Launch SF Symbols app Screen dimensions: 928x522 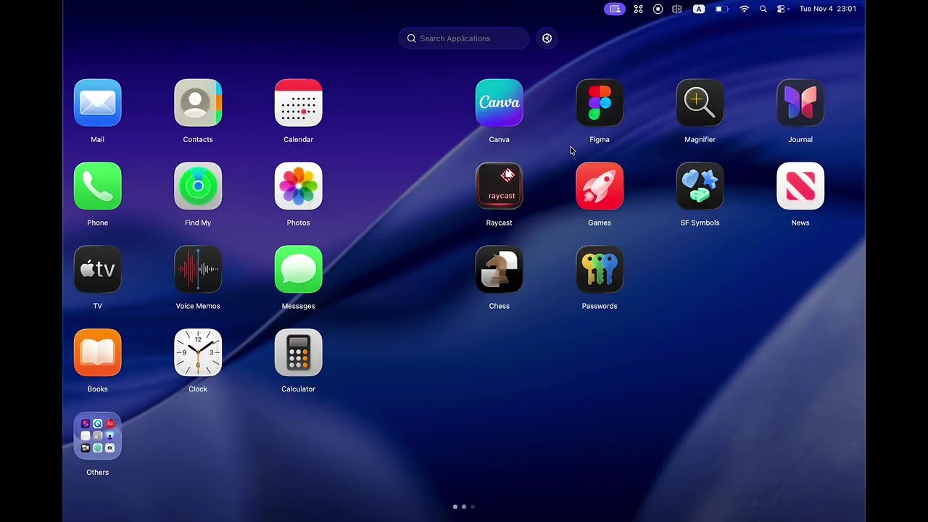tap(700, 186)
